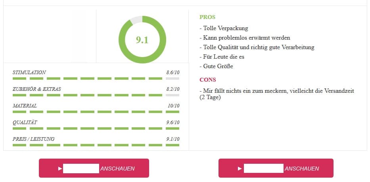Click the 8.6/10 stimulation score
Screen dimensions: 370x182
click(173, 73)
